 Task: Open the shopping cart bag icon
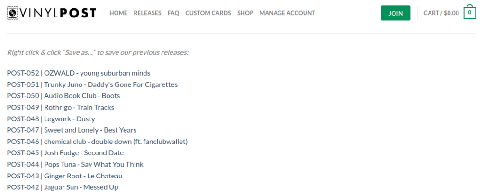coord(469,12)
